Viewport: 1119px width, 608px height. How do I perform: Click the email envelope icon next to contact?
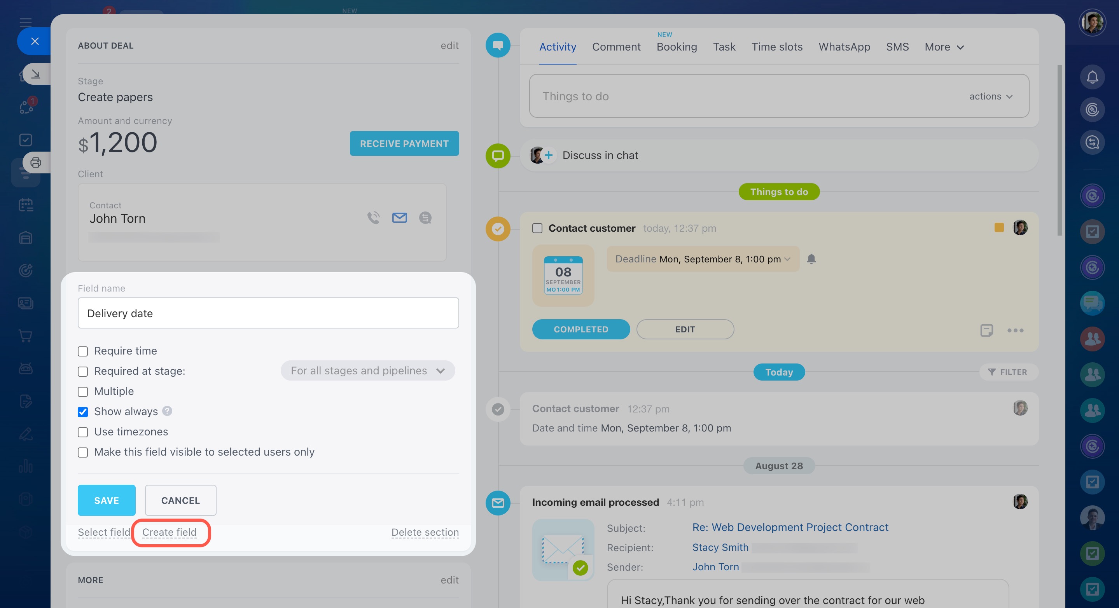coord(399,218)
